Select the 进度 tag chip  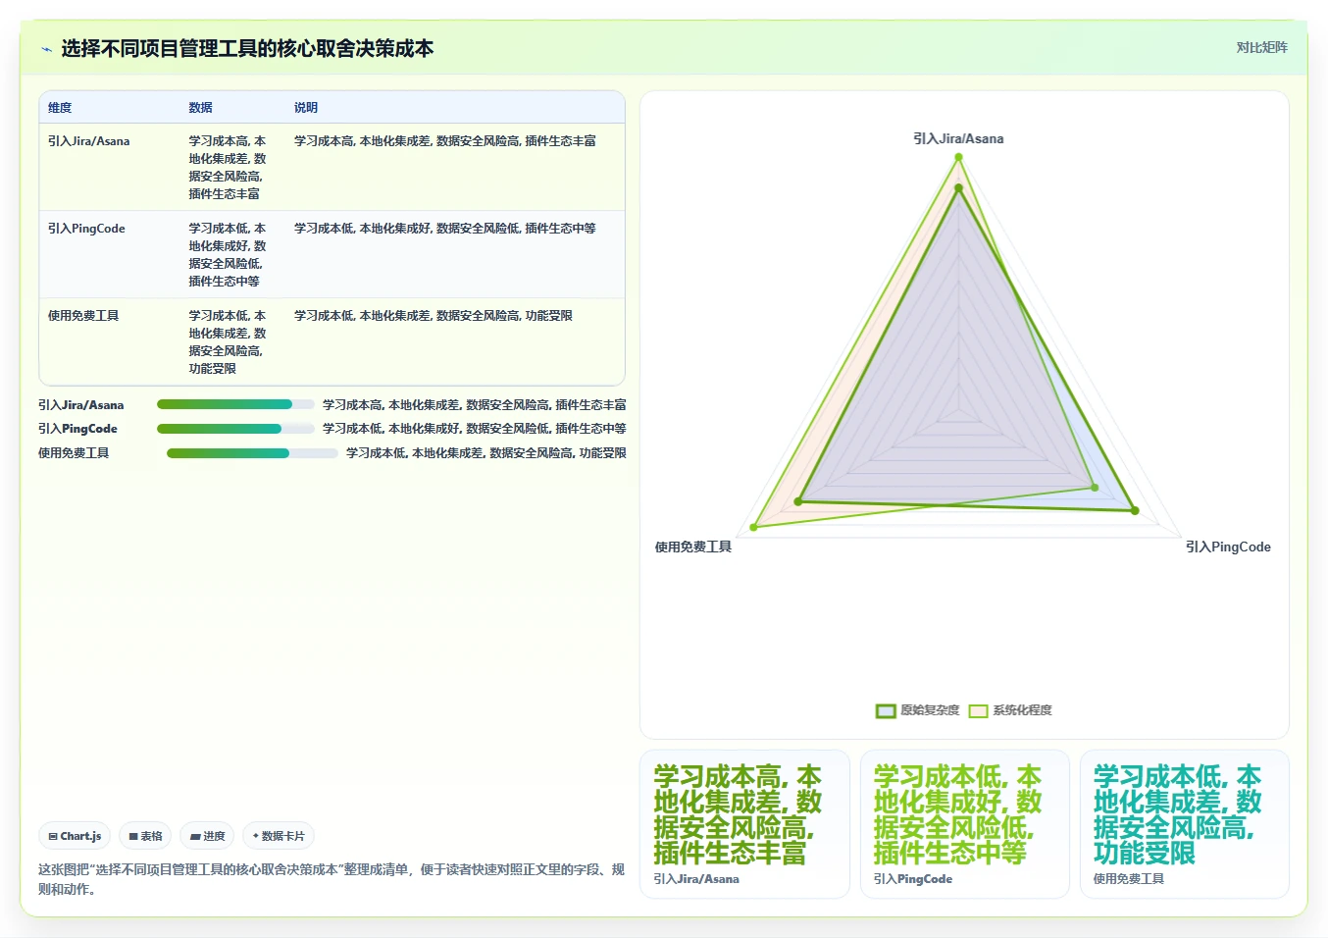point(208,836)
